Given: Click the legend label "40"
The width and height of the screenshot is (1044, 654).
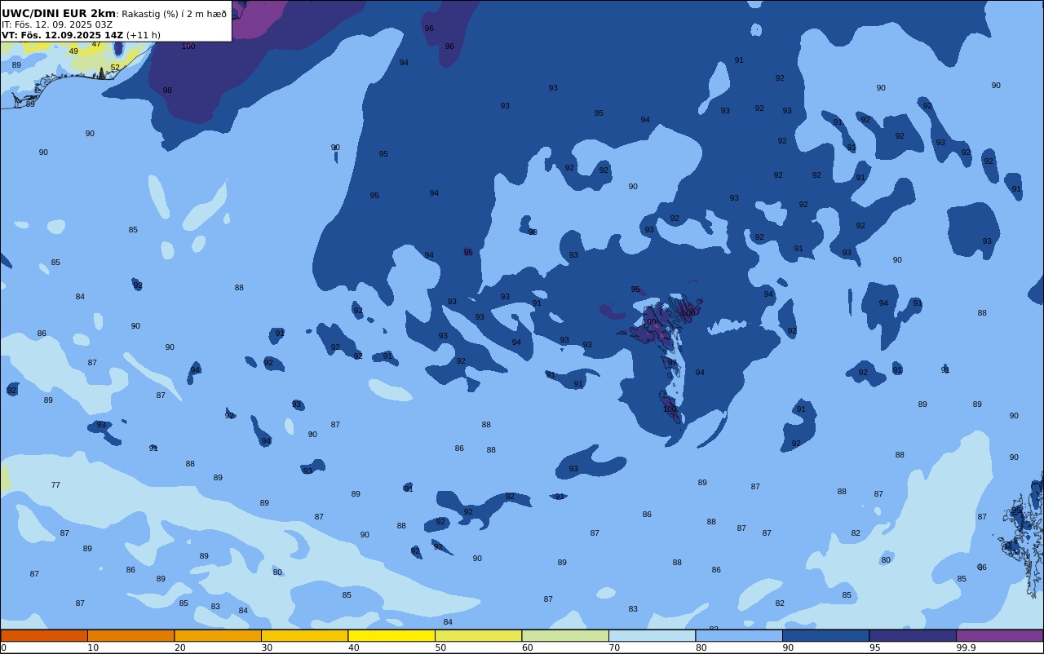Looking at the screenshot, I should [353, 647].
